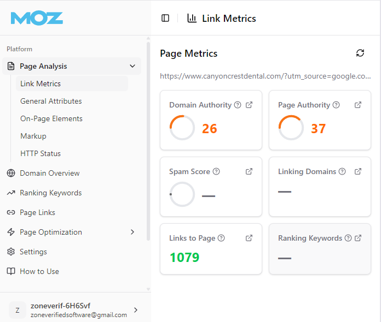381x322 pixels.
Task: Expand the user account menu chevron
Action: [136, 310]
